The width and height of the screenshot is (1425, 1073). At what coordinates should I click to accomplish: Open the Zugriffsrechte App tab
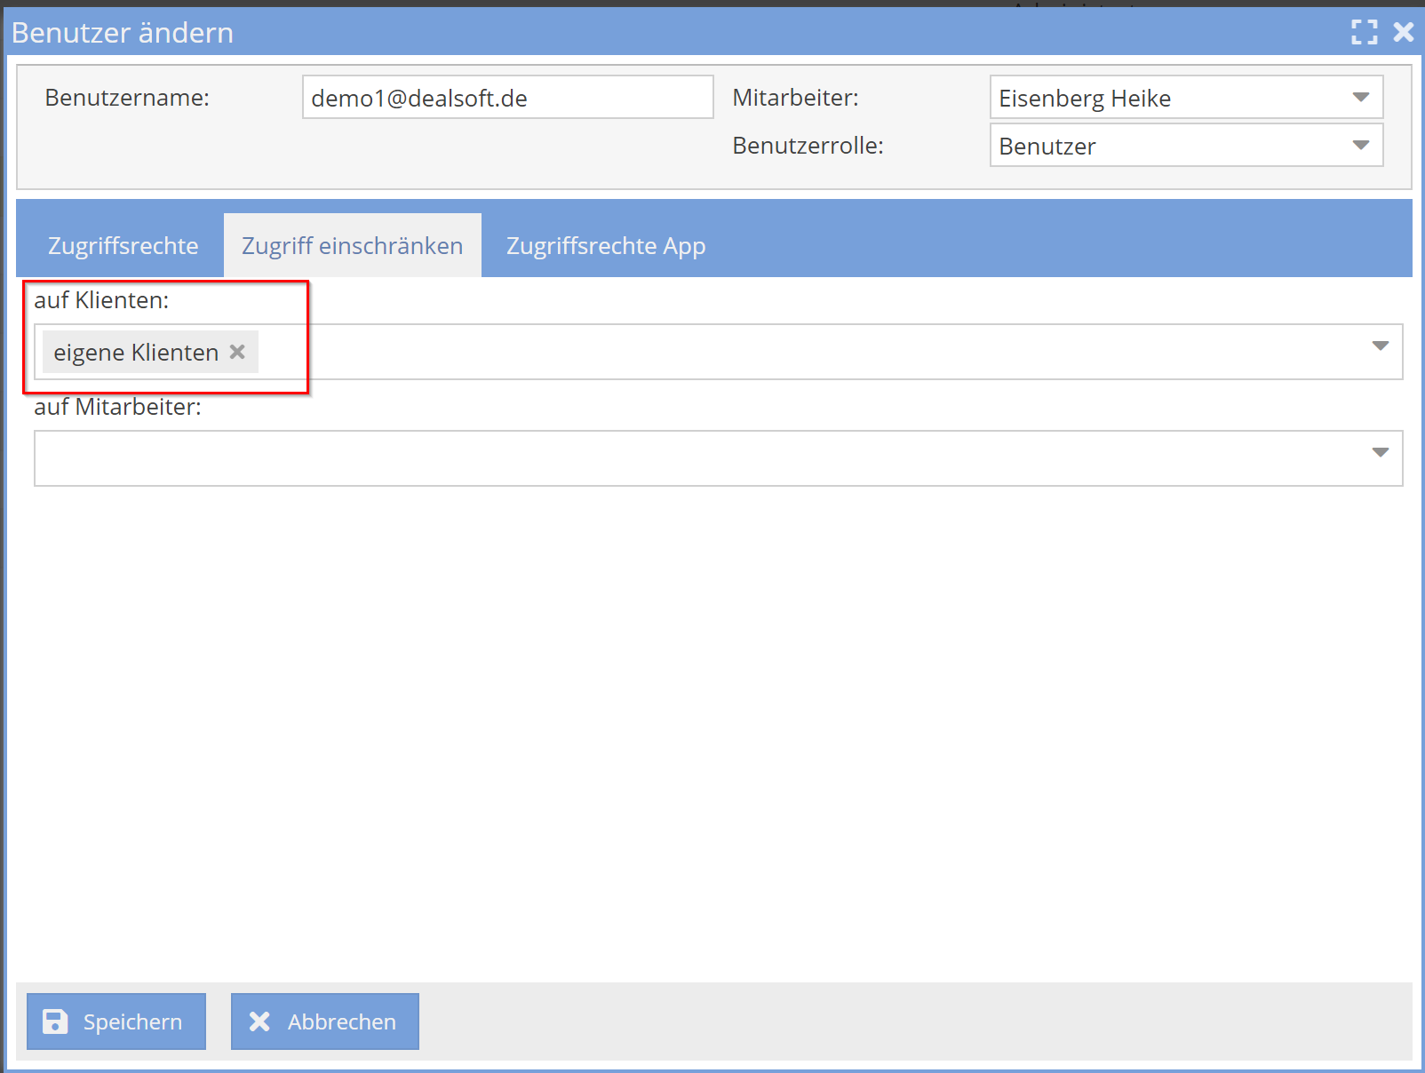(606, 246)
